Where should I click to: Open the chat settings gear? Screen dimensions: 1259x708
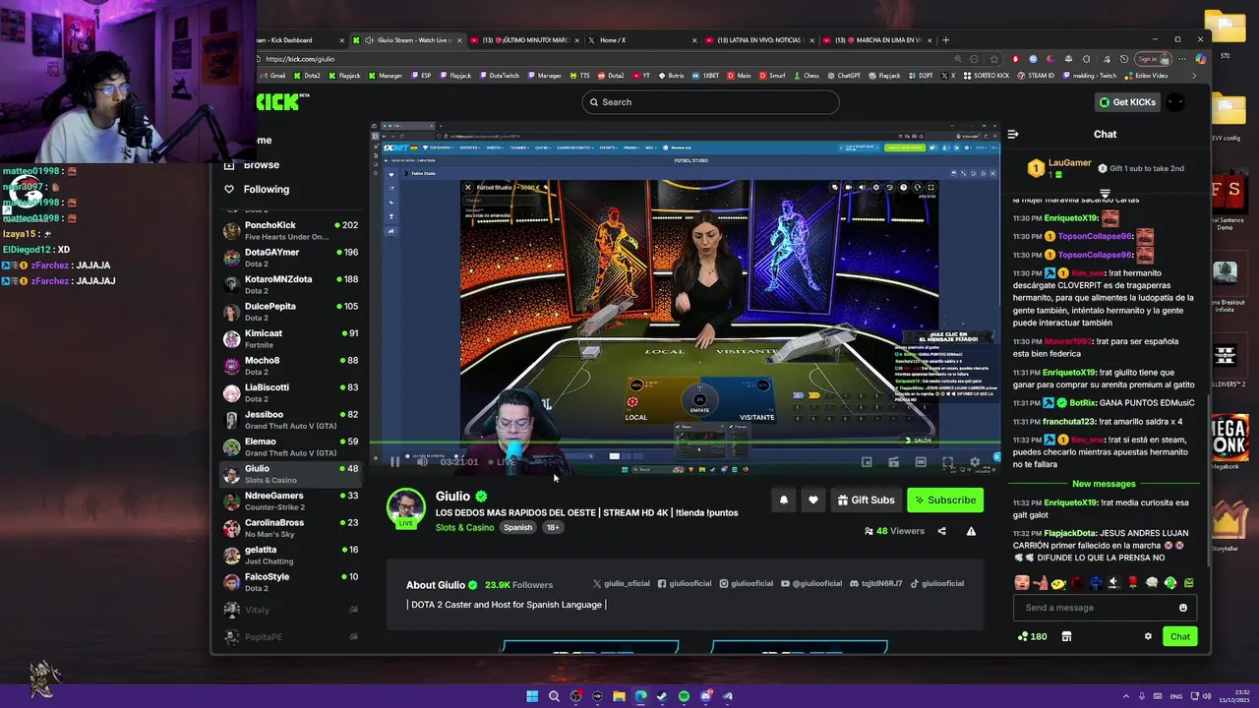click(x=1148, y=636)
